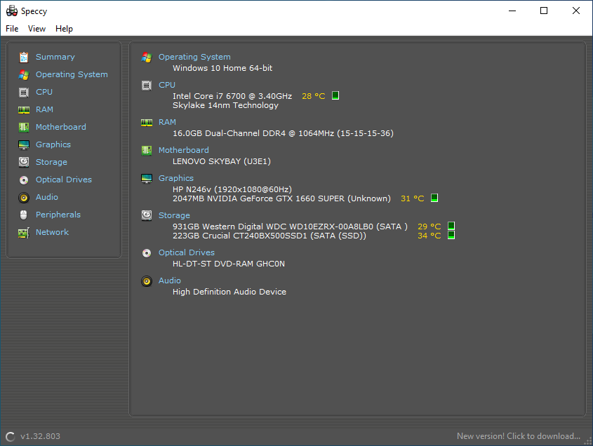This screenshot has width=593, height=446.
Task: Open the File menu
Action: 12,29
